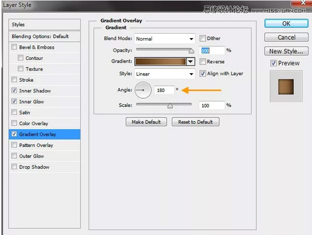Open the Styles section
Screen dimensions: 312x235
pos(44,24)
